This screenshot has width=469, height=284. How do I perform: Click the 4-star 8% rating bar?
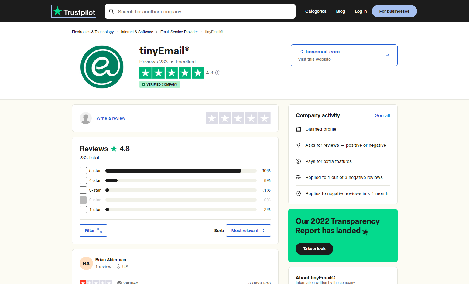(x=181, y=180)
